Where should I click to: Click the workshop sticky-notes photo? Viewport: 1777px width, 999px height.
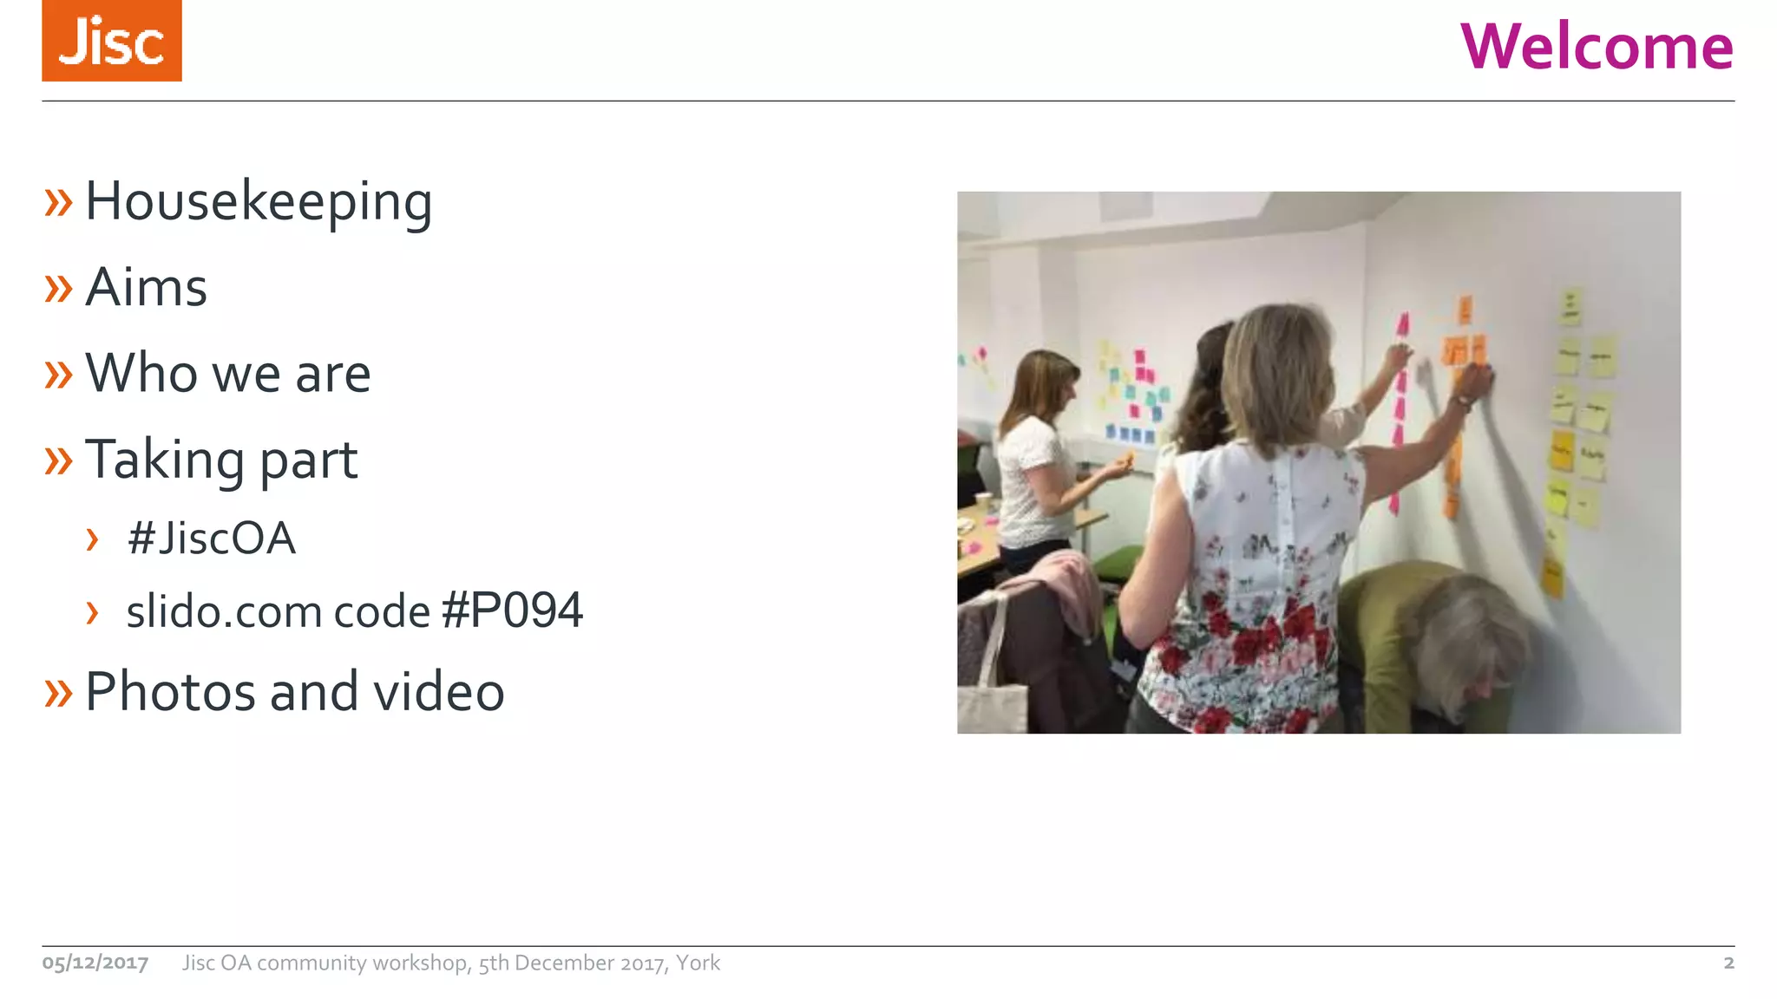click(1319, 462)
